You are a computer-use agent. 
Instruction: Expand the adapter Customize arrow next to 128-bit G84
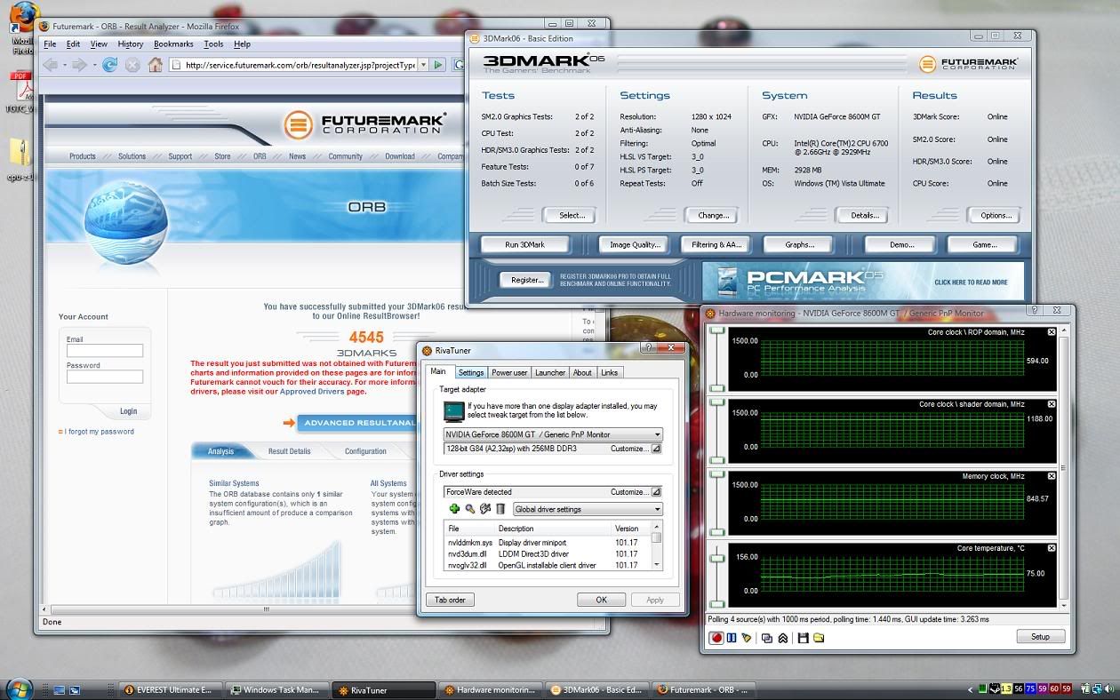(656, 449)
